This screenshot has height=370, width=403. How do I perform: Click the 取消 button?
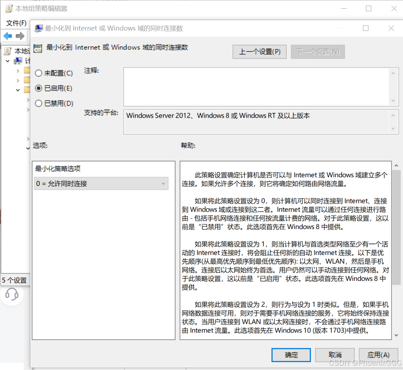[335, 355]
